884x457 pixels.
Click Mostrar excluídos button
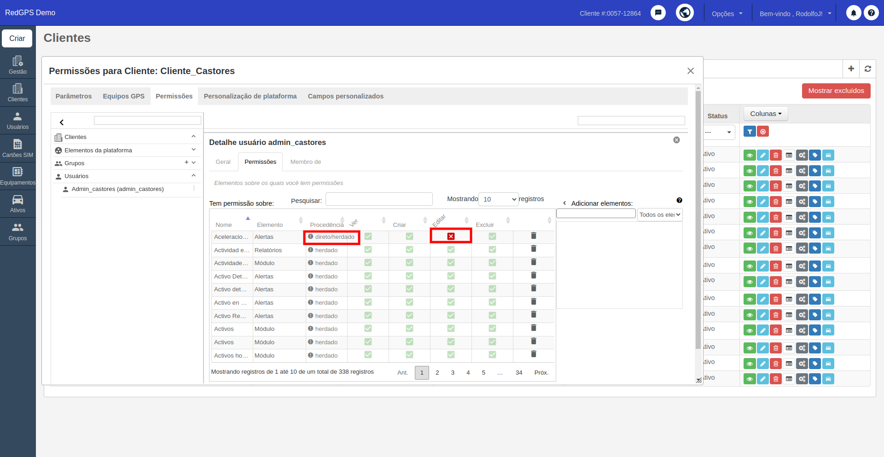(x=836, y=91)
